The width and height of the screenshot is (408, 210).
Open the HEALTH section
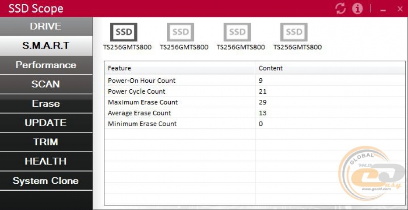pyautogui.click(x=46, y=161)
